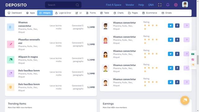Click Facebook button beside green-shirt boy avatar
Screen dimensions: 199x112
[x=177, y=68]
